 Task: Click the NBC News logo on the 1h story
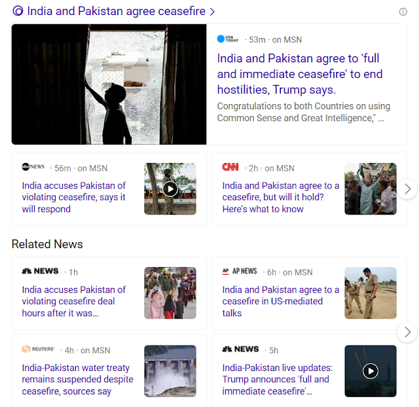coord(40,271)
